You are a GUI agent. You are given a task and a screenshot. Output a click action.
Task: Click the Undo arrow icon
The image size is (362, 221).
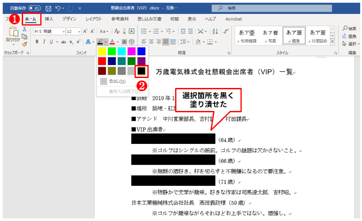pos(58,8)
